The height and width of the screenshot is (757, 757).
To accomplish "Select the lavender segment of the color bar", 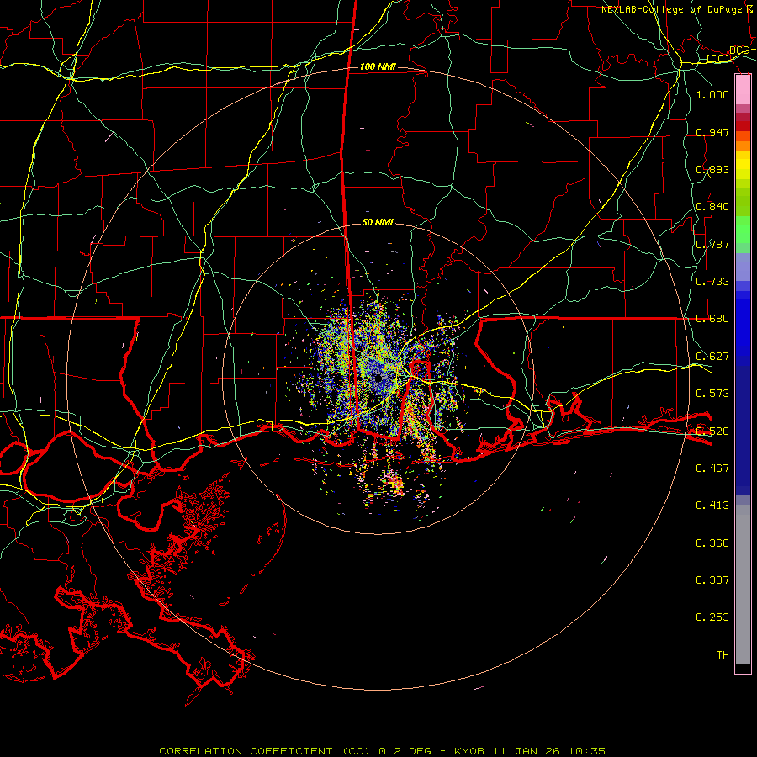I will point(743,267).
